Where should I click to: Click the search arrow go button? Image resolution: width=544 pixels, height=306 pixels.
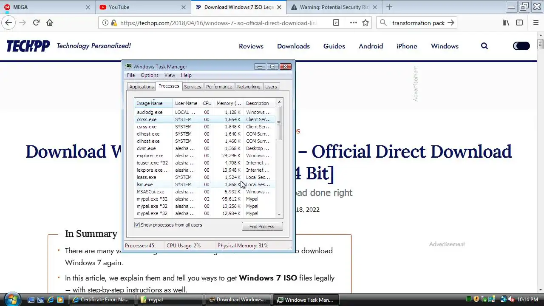pyautogui.click(x=451, y=23)
